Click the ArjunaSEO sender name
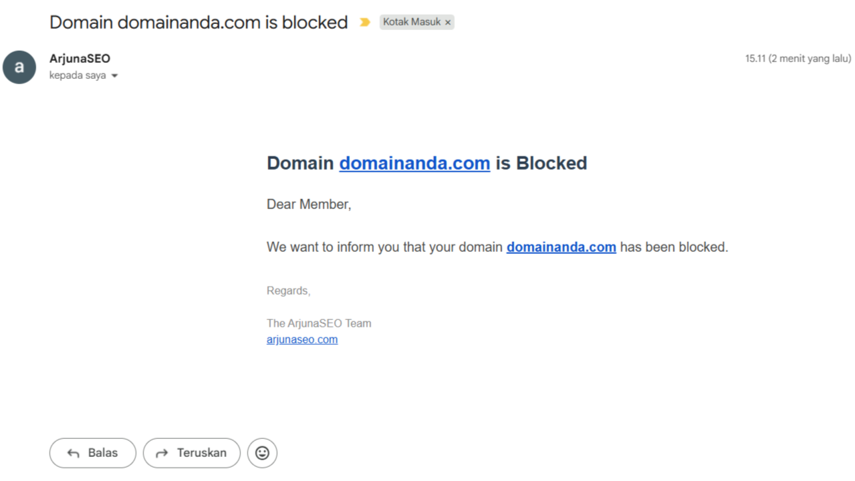 (x=80, y=59)
